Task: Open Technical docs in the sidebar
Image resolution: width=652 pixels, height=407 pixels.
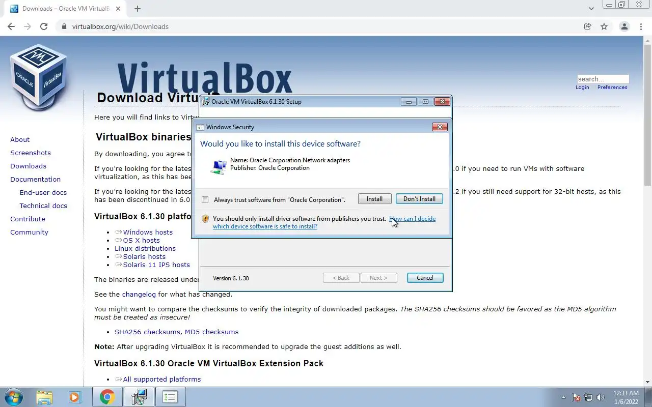Action: pos(43,206)
